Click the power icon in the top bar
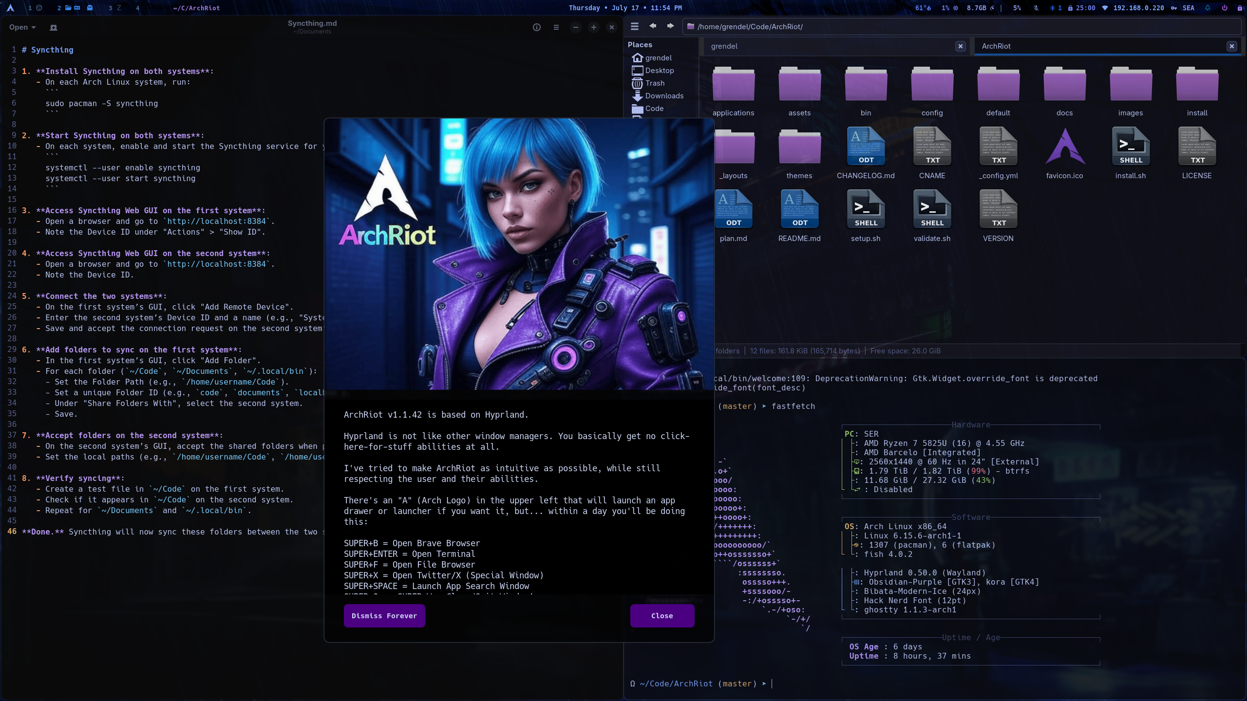This screenshot has width=1247, height=701. (1224, 8)
